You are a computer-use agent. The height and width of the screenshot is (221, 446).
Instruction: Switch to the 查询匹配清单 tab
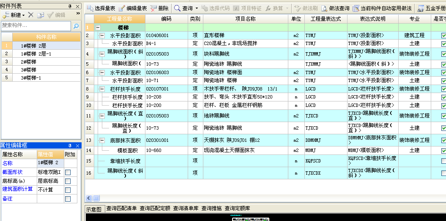click(x=121, y=208)
